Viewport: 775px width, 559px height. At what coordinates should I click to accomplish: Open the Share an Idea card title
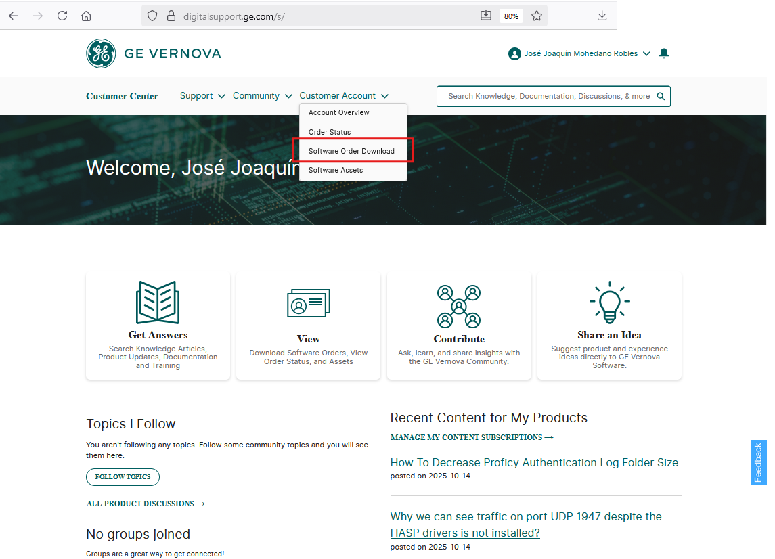coord(609,335)
